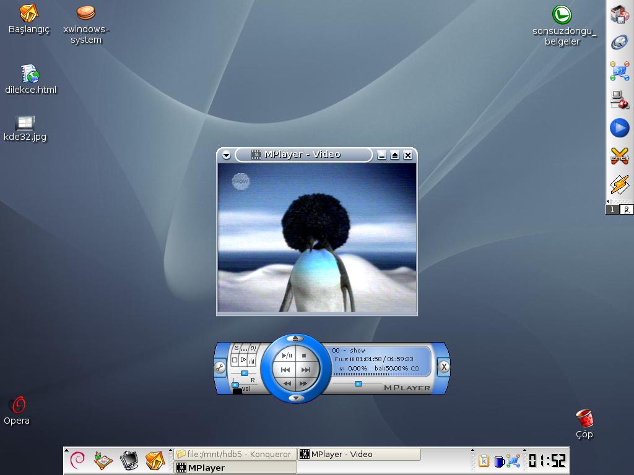Skip to the previous track in MPlayer
The height and width of the screenshot is (475, 634).
285,370
